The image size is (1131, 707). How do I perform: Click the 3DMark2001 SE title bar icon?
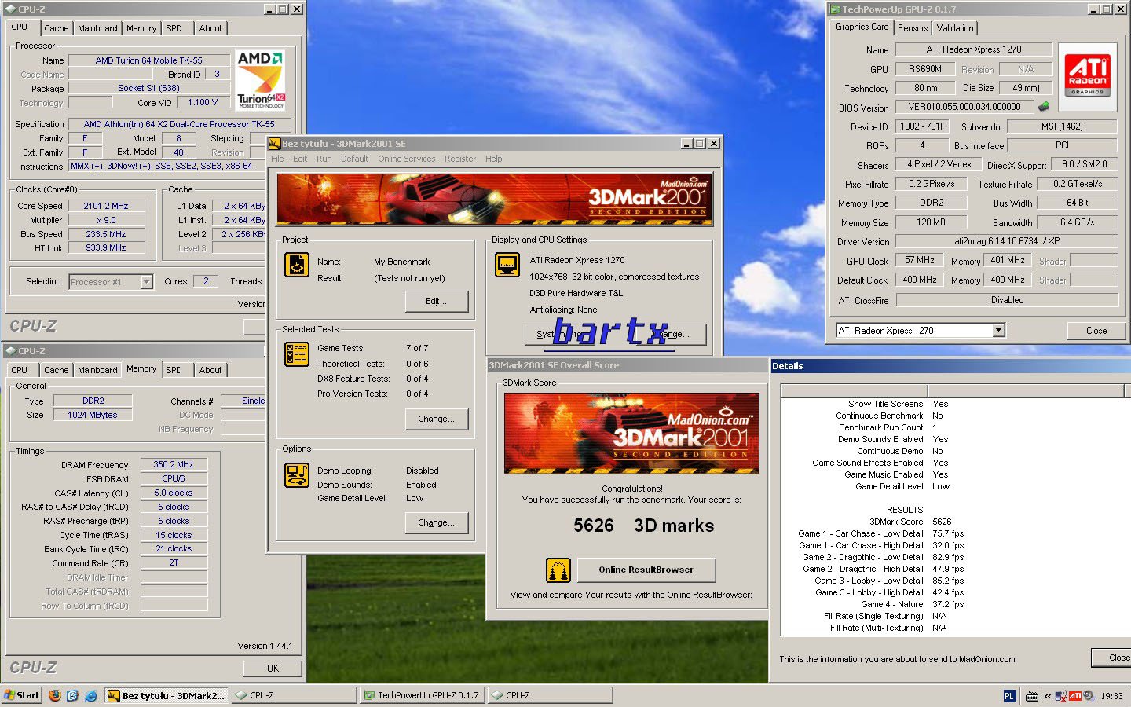coord(275,143)
